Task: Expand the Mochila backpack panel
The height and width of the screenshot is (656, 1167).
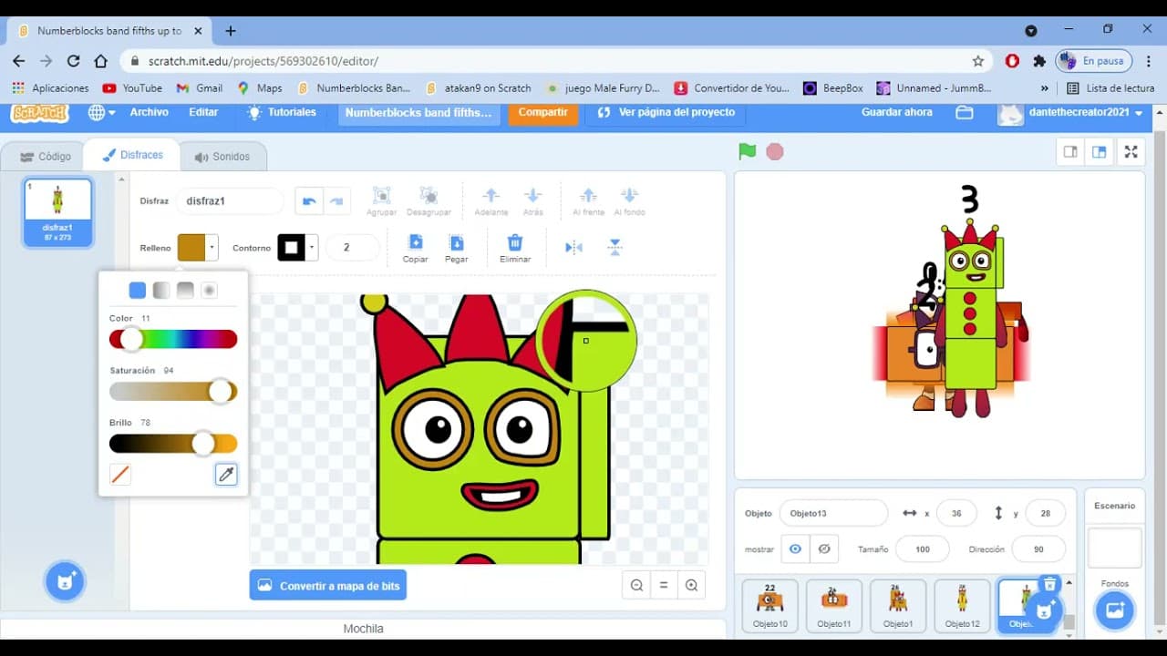Action: pos(363,629)
